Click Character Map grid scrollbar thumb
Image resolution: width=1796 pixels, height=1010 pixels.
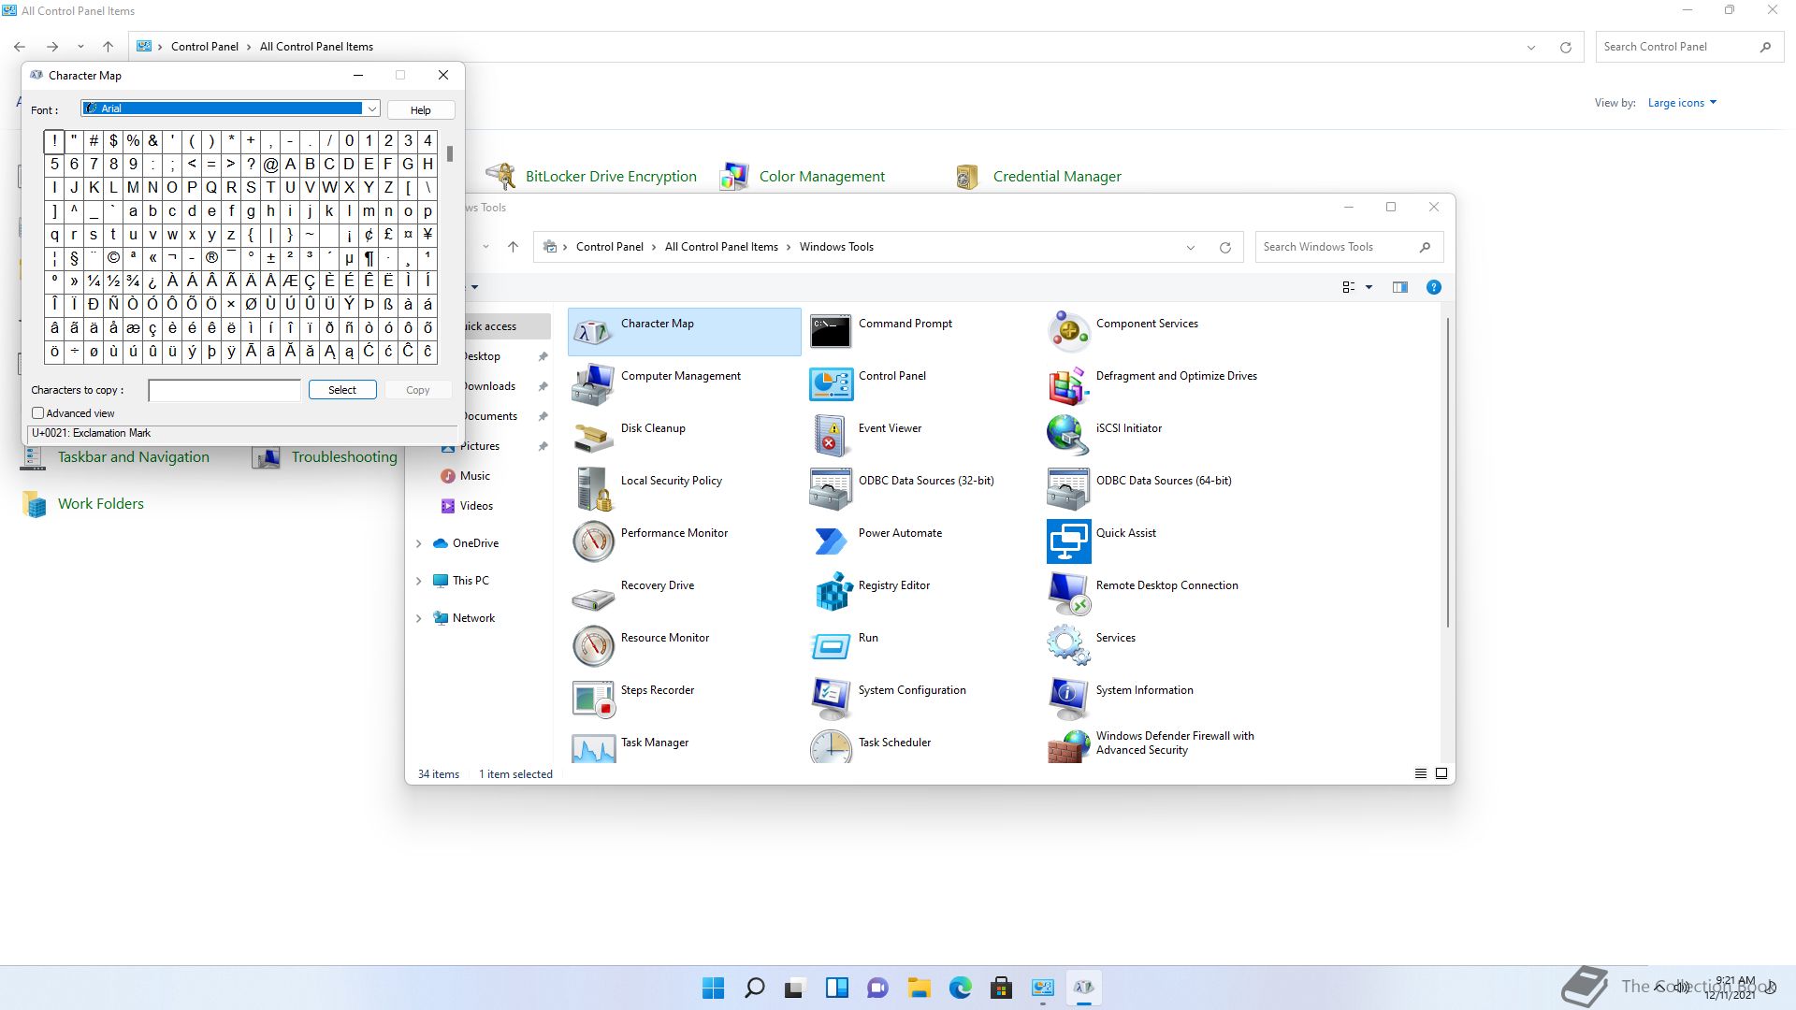coord(450,153)
